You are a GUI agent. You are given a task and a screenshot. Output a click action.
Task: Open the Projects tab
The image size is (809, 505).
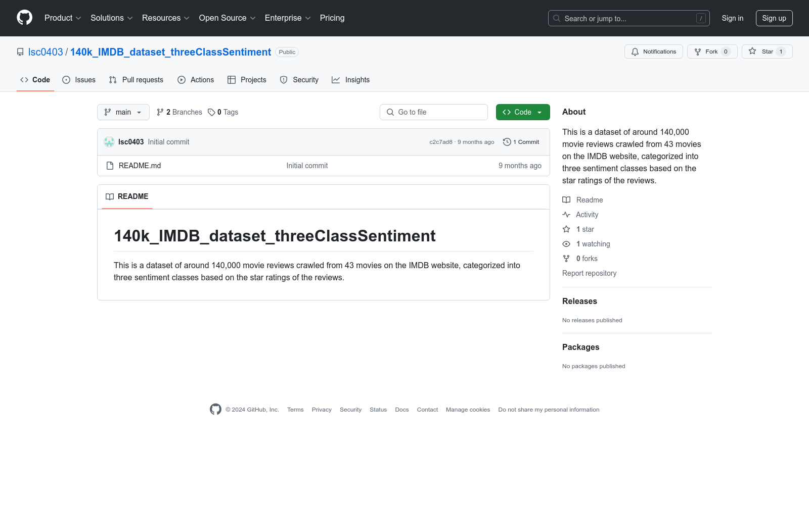coord(247,80)
